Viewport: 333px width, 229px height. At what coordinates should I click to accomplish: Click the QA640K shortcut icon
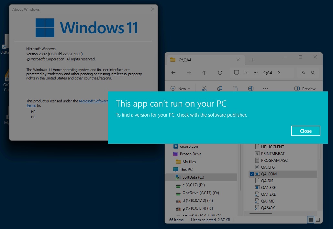[257, 208]
